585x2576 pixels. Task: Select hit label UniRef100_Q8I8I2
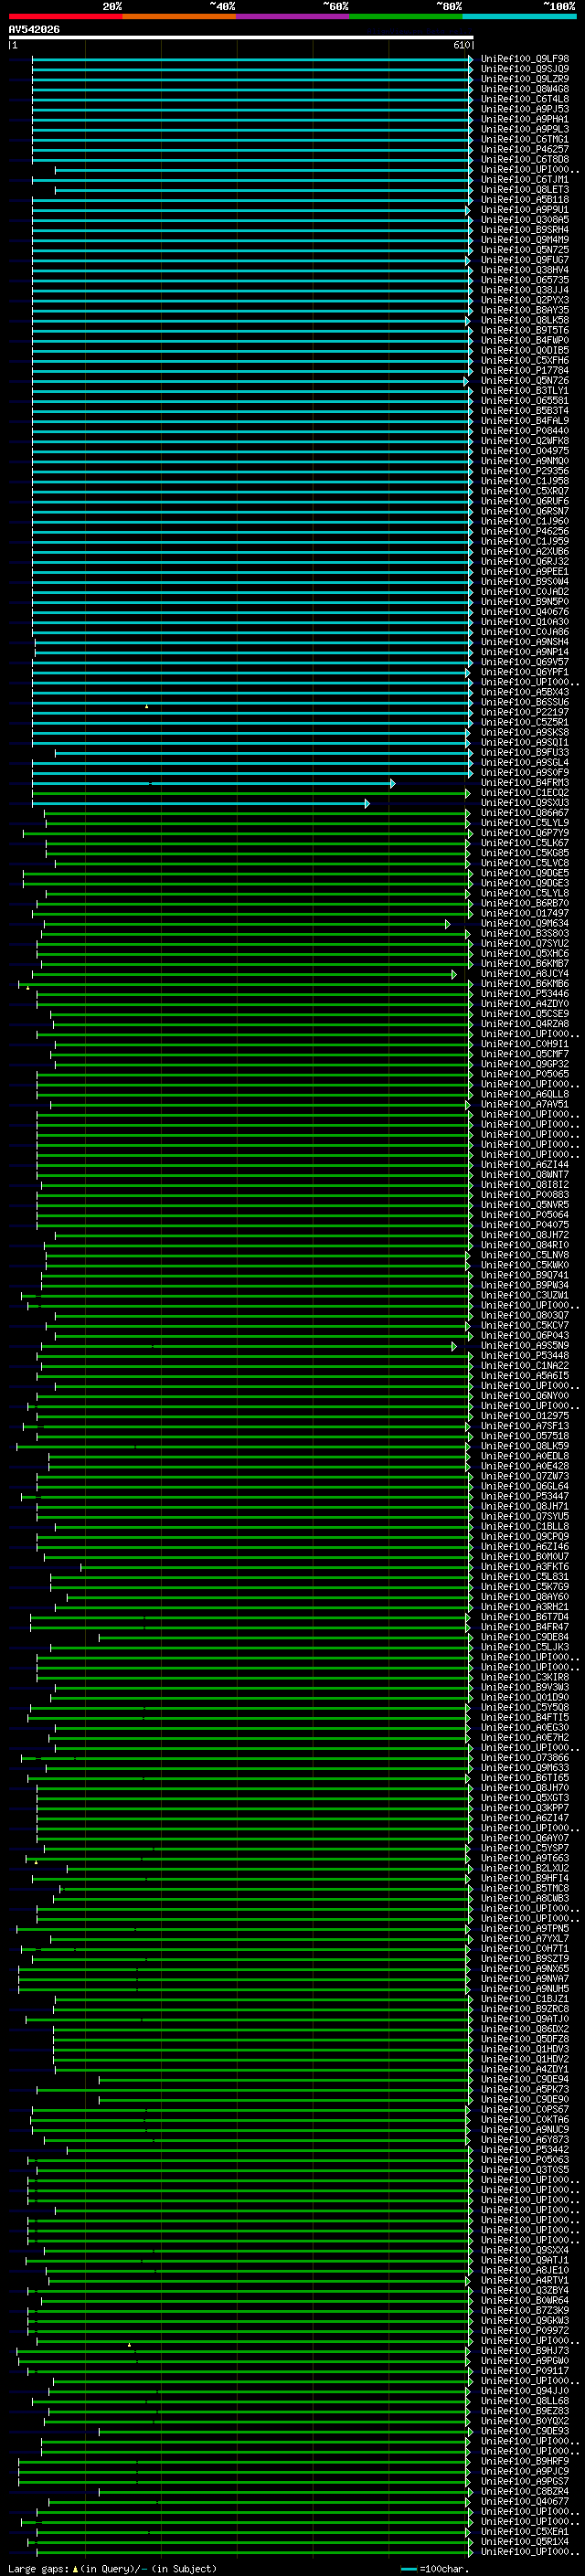525,1185
